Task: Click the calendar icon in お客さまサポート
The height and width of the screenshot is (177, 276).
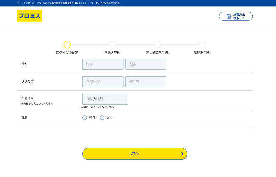Action: pos(228,17)
